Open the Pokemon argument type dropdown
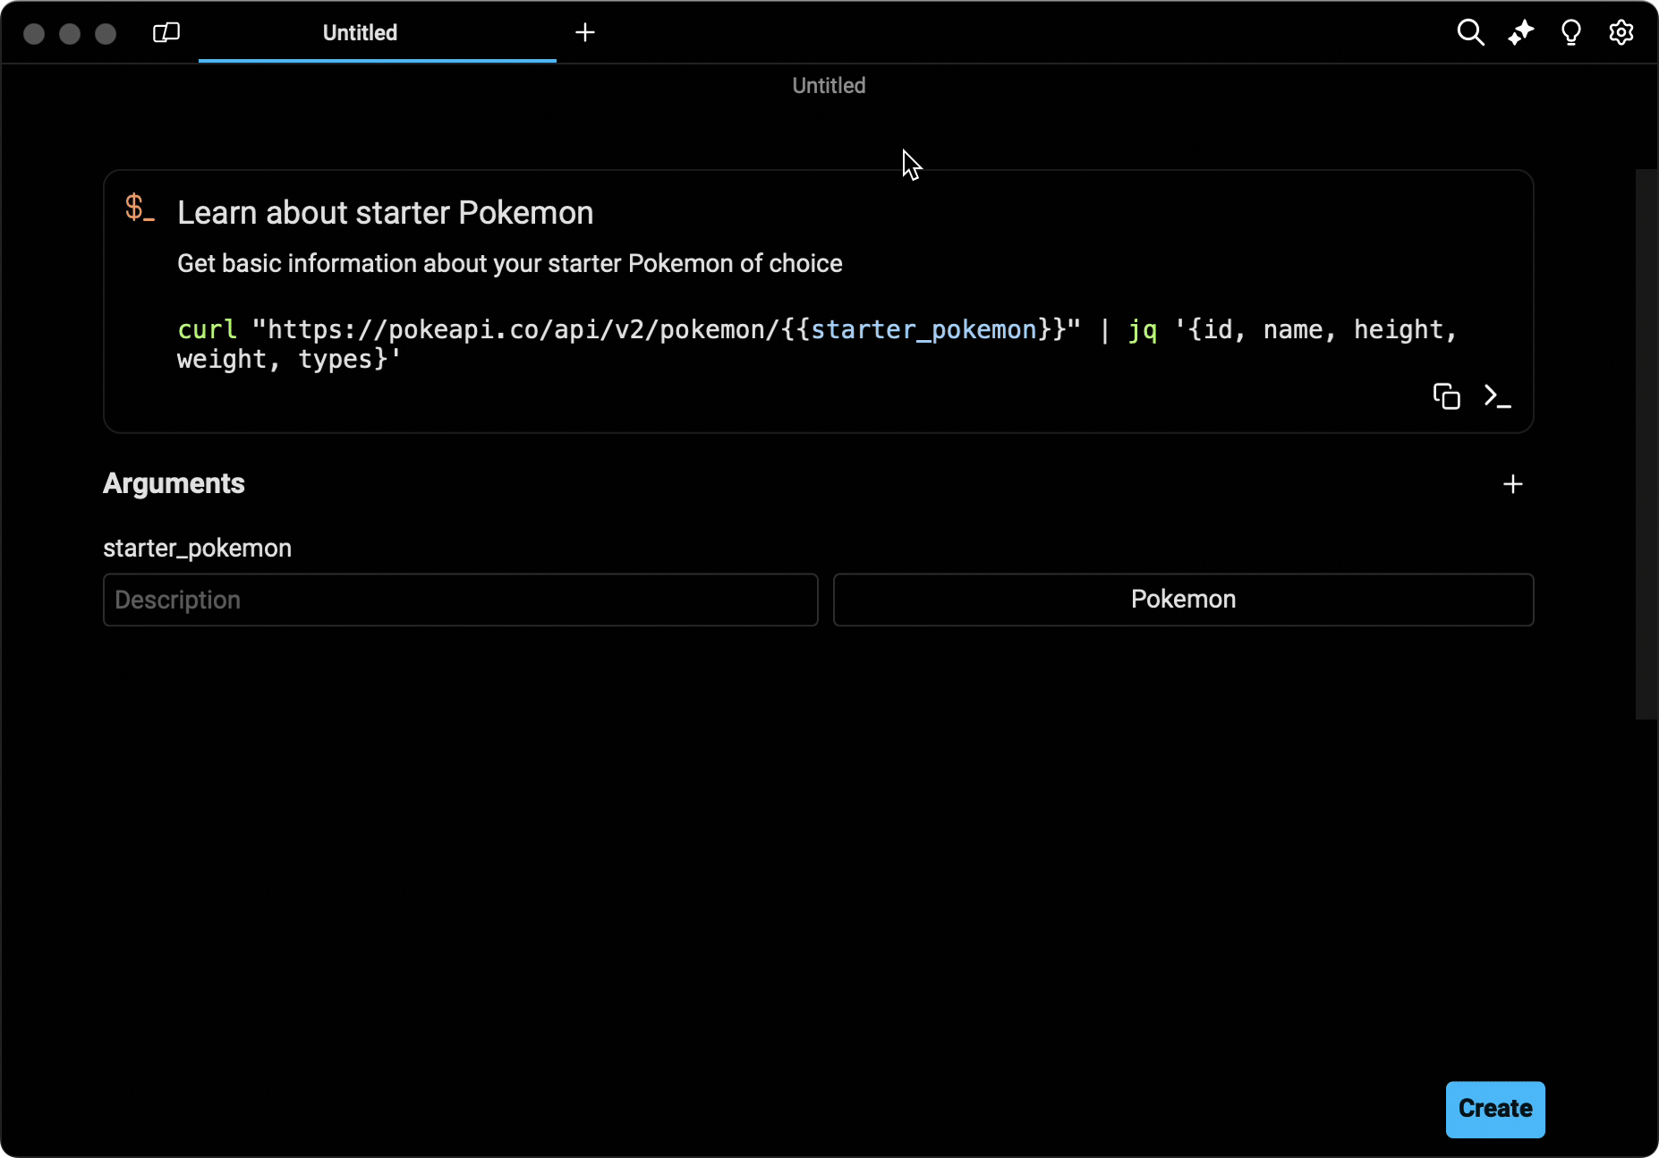The image size is (1659, 1158). [x=1183, y=600]
